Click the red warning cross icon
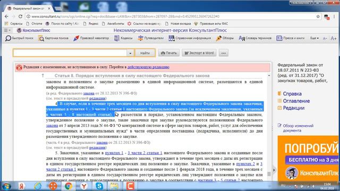Image resolution: width=340 pixels, height=191 pixels. pyautogui.click(x=19, y=67)
